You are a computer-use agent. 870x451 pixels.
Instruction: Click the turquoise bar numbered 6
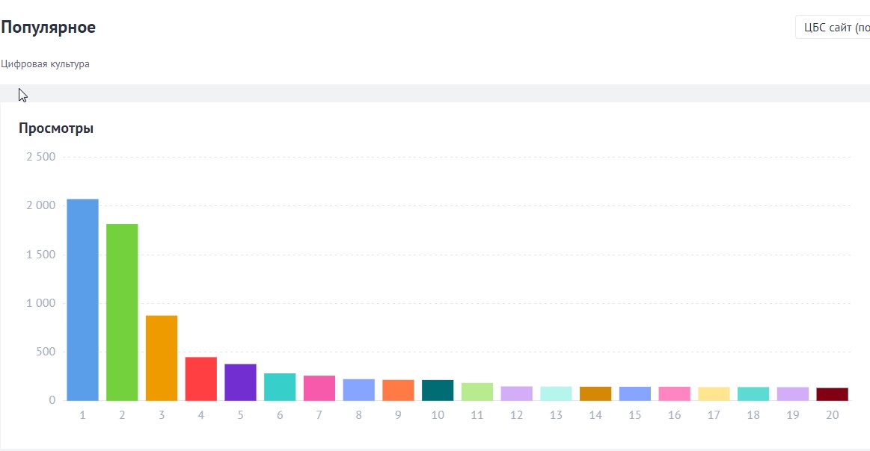[x=280, y=387]
